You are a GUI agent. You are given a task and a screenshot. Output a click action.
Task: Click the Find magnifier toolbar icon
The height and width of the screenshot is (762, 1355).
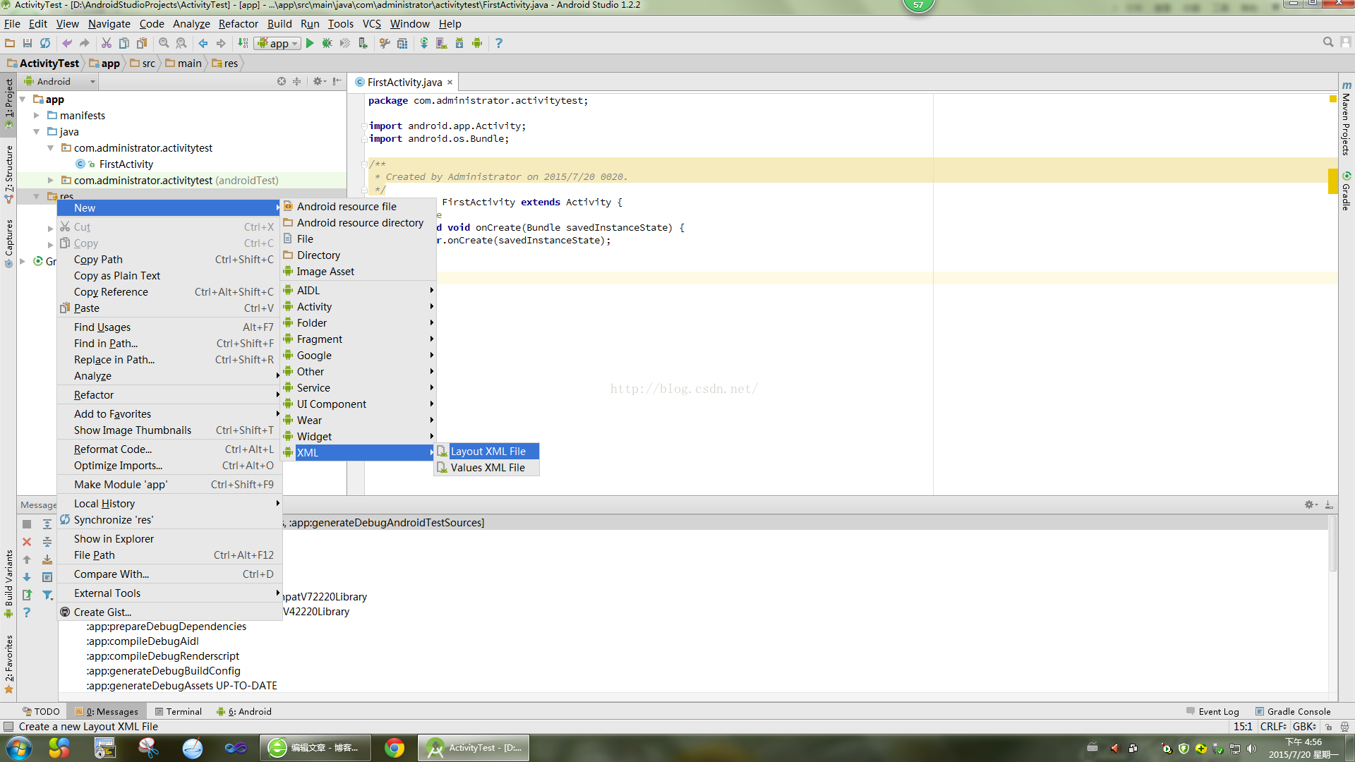(164, 43)
